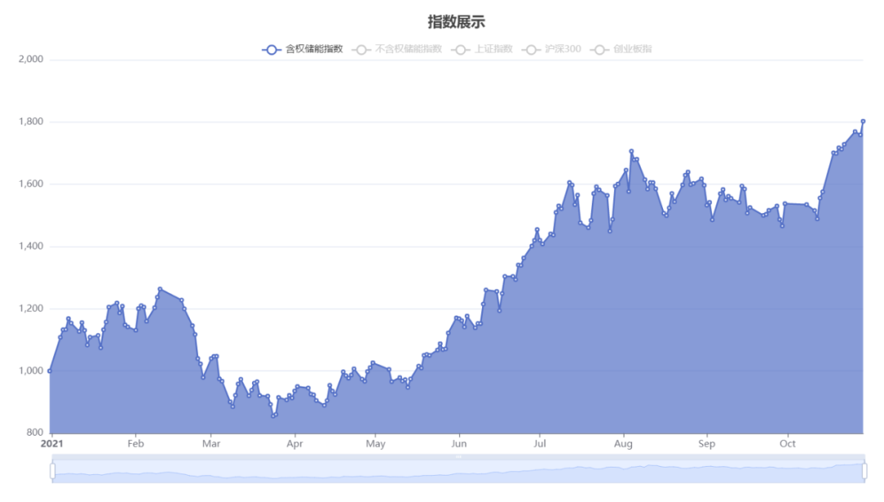Toggle the 含权储能指数 legend series
This screenshot has height=502, width=884.
coord(302,49)
